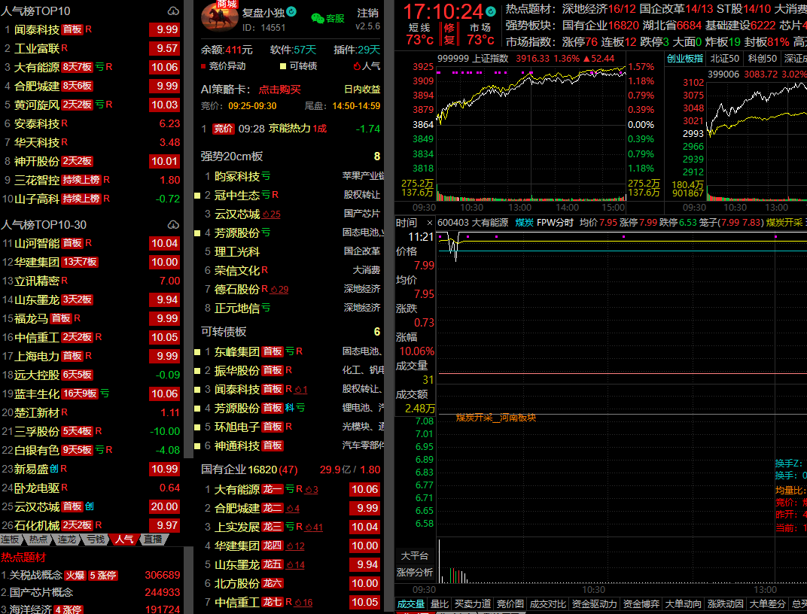The width and height of the screenshot is (807, 614).
Task: Select the 北证50 index tab
Action: [x=724, y=58]
